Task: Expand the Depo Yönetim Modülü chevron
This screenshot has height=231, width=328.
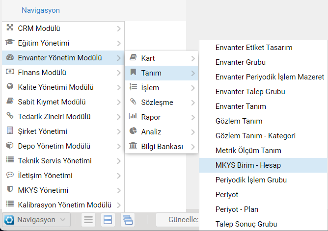Action: point(119,146)
